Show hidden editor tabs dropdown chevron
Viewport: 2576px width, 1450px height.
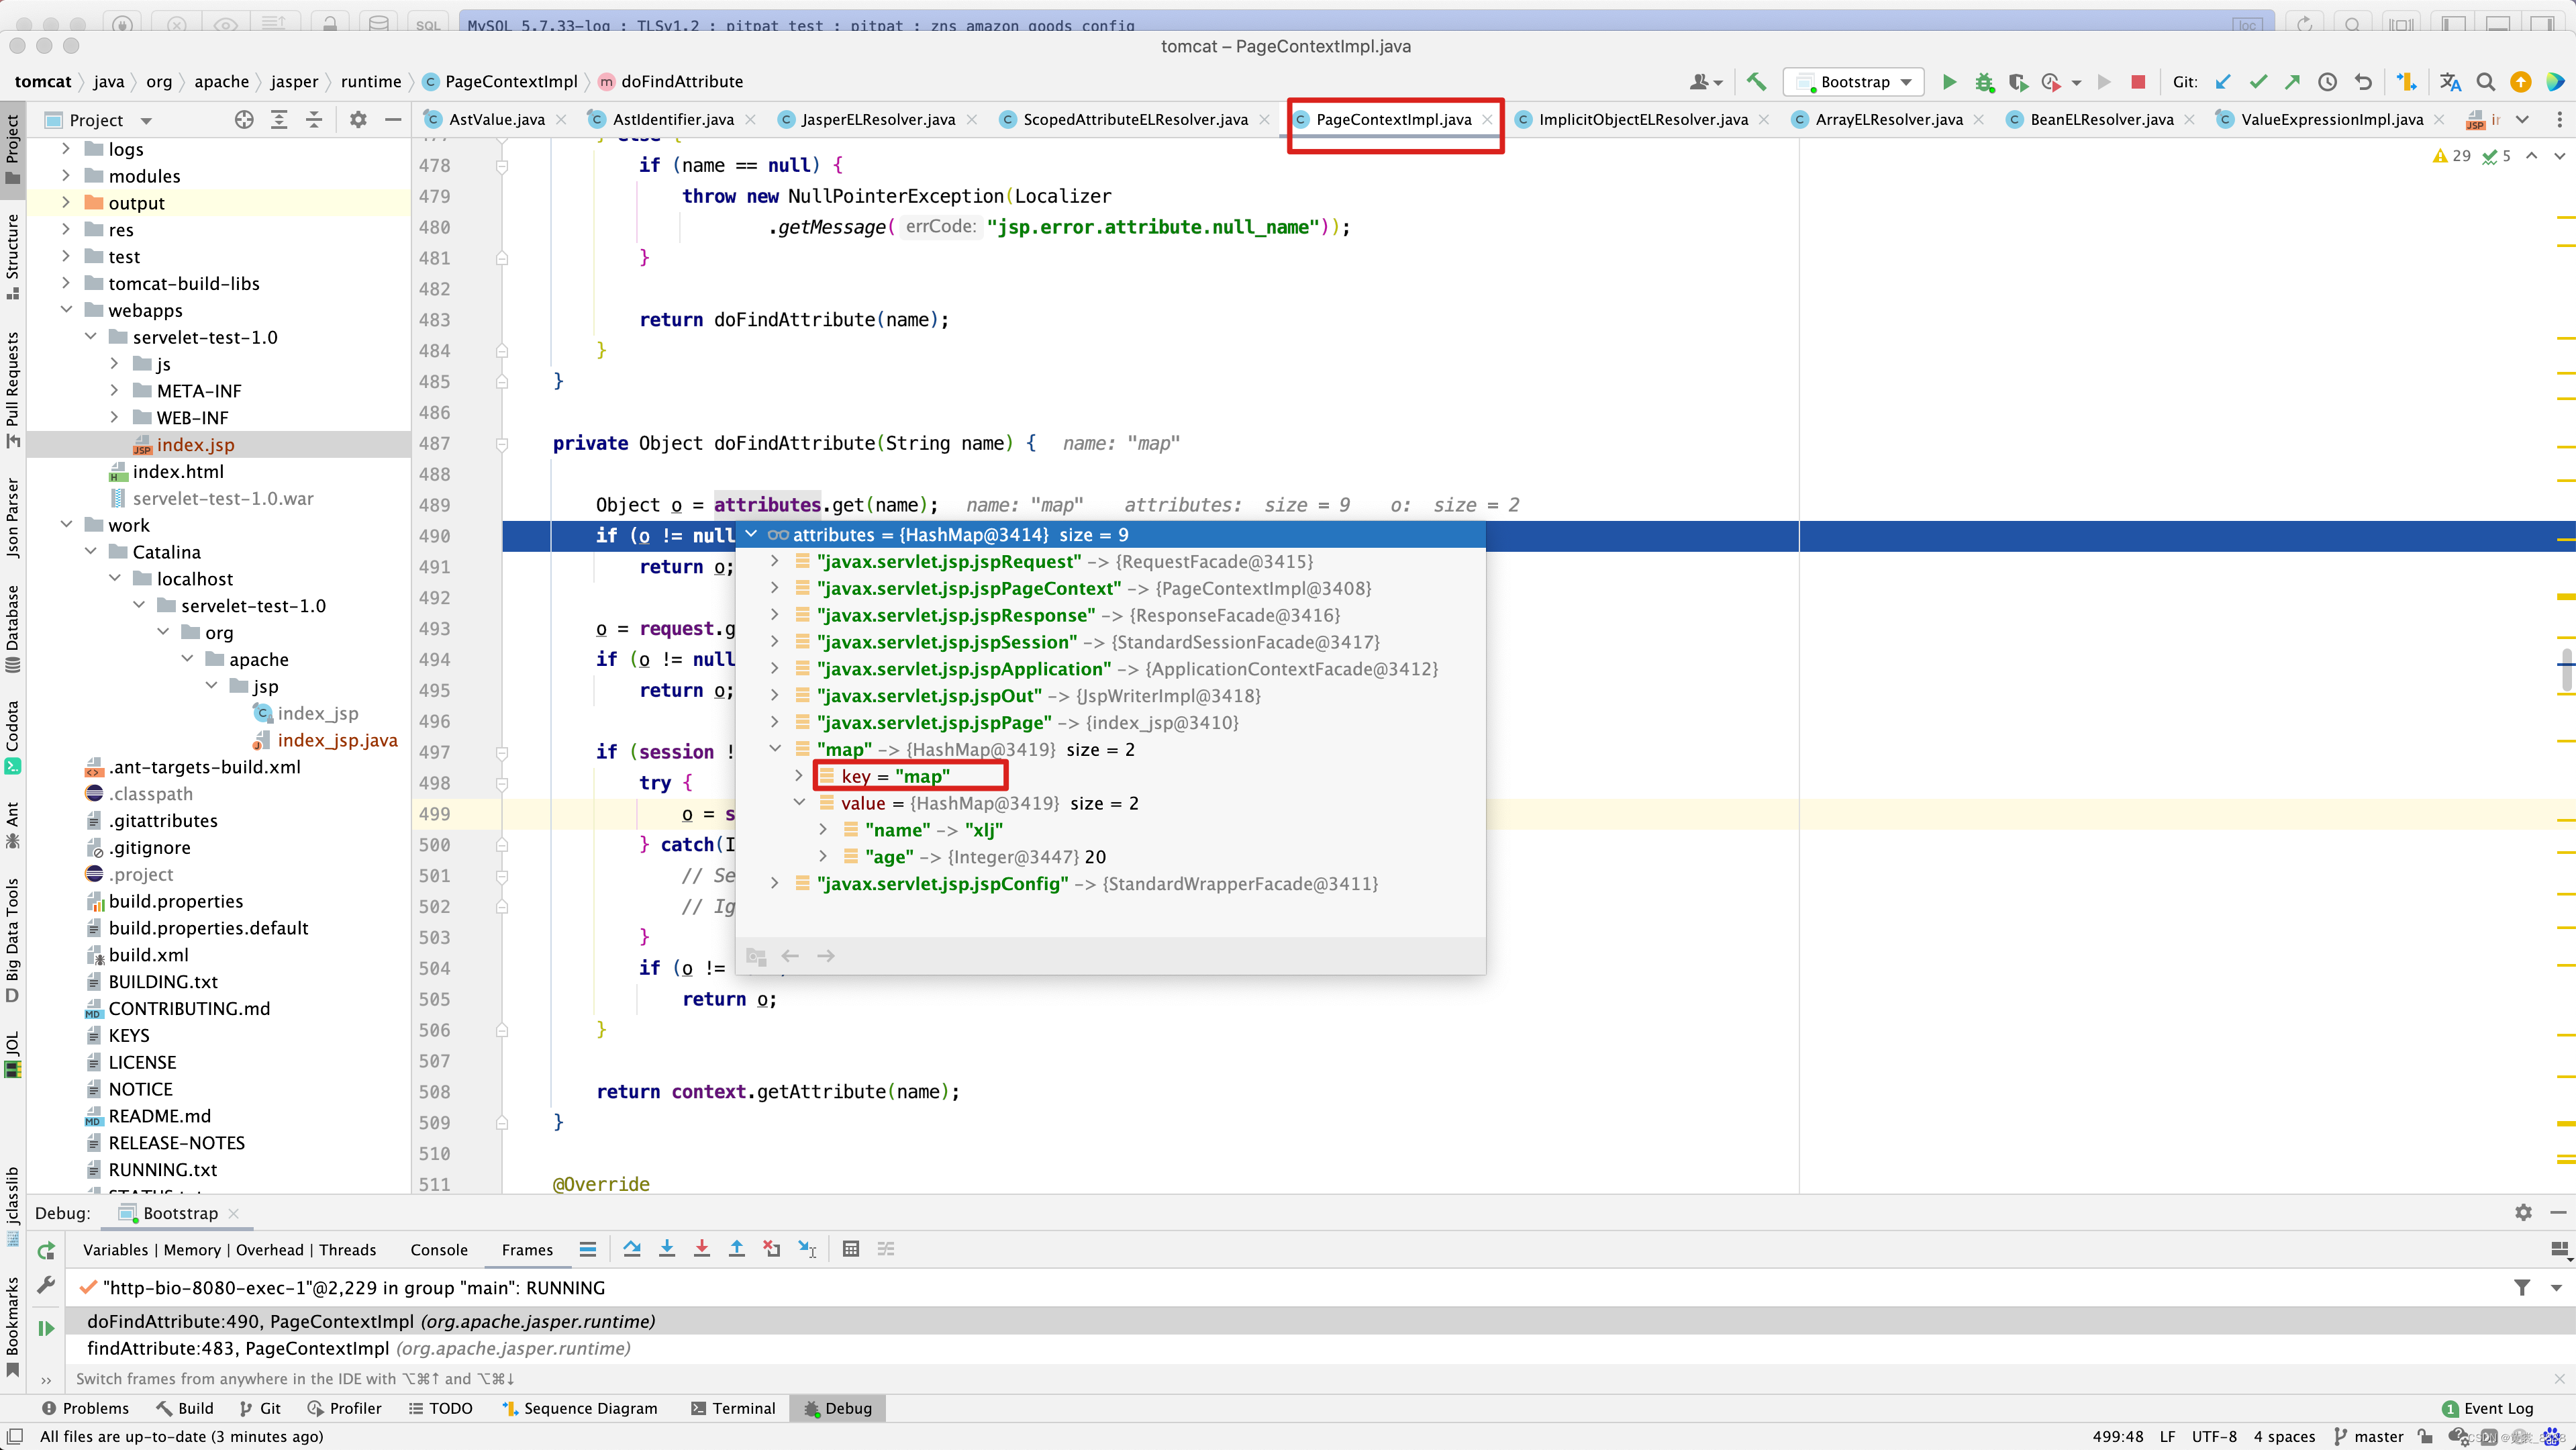(2522, 120)
